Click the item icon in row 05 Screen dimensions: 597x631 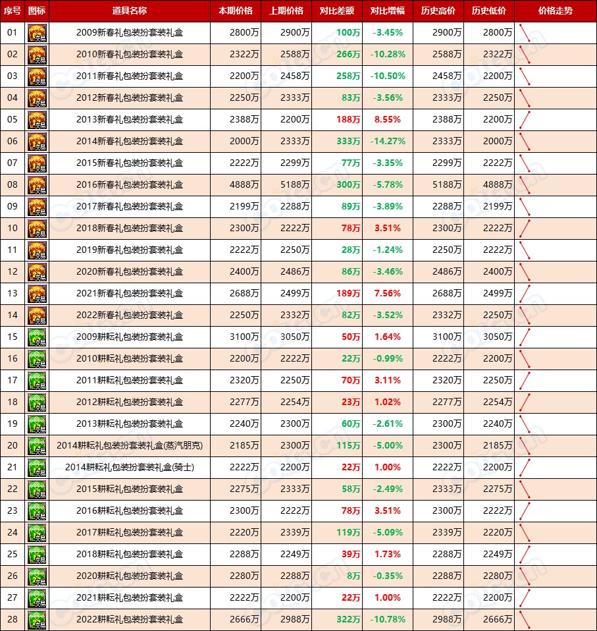[x=37, y=120]
